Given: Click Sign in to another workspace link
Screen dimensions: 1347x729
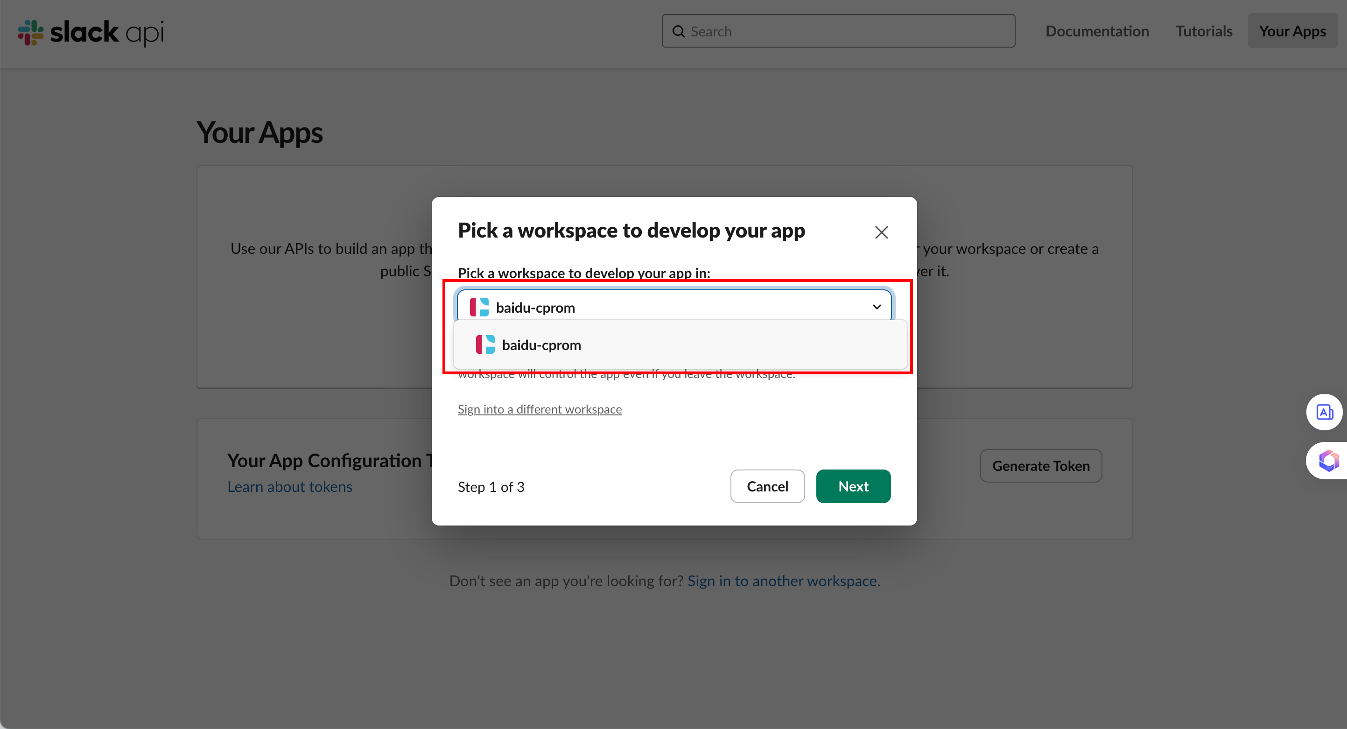Looking at the screenshot, I should (782, 581).
